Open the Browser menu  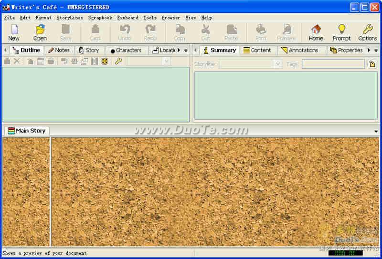(171, 18)
